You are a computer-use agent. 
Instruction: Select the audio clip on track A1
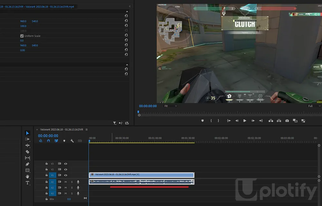point(141,182)
